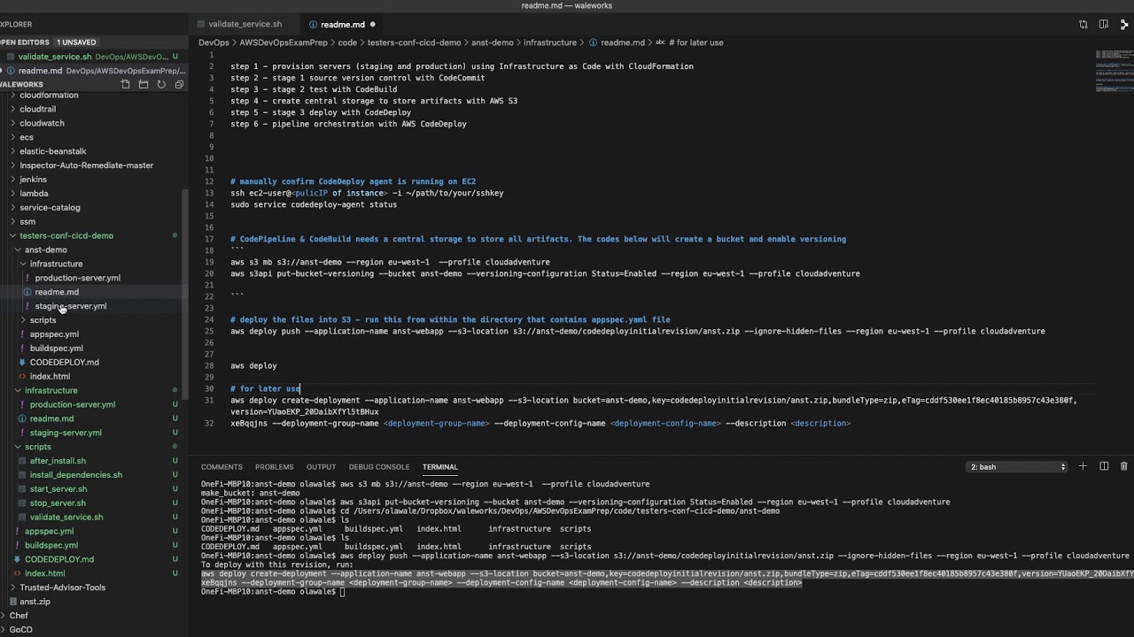Collapse all folders with explorer icon
This screenshot has width=1134, height=637.
click(x=179, y=84)
